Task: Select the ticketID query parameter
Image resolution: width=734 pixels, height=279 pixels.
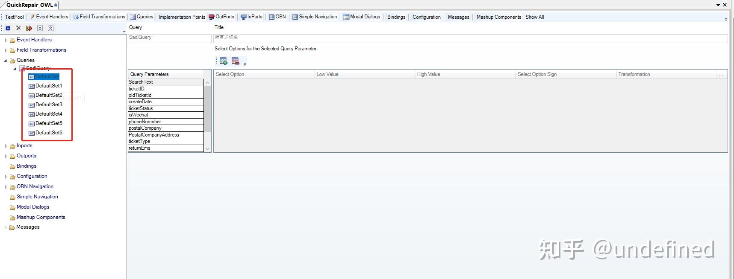Action: (166, 89)
